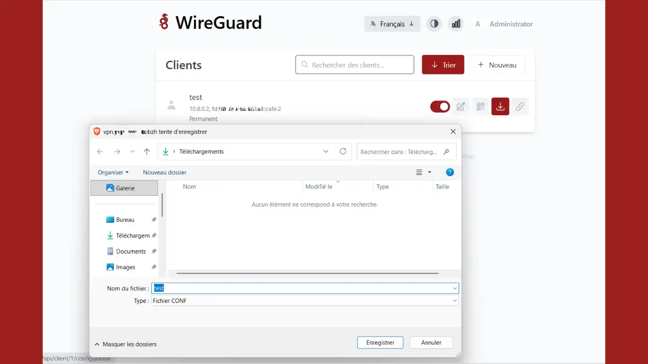Open the statistics chart icon
The height and width of the screenshot is (364, 648).
[x=456, y=24]
